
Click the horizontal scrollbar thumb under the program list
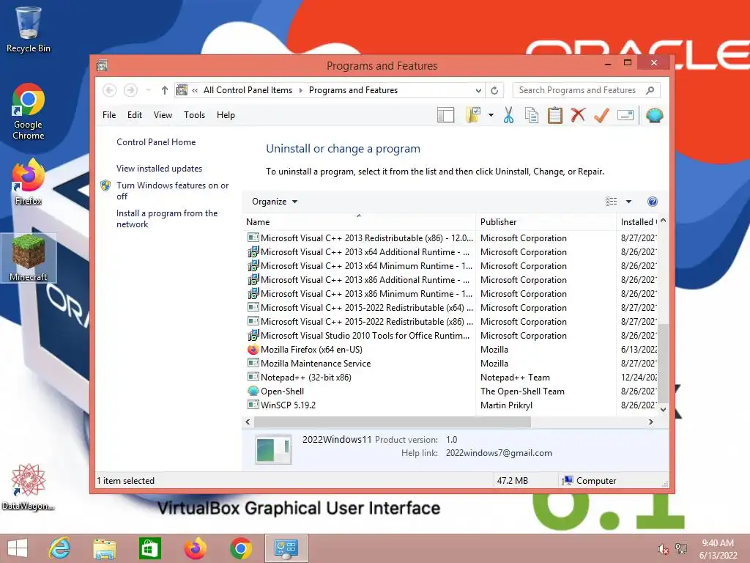pos(393,422)
